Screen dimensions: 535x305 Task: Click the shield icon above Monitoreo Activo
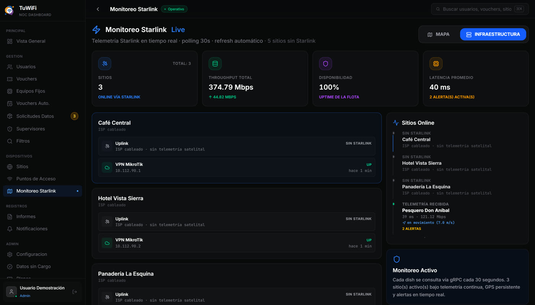[397, 259]
